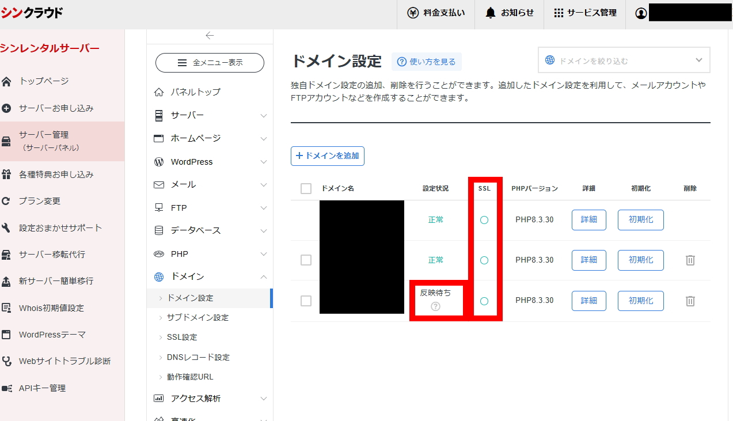
Task: Expand the PHP menu section
Action: coord(210,254)
